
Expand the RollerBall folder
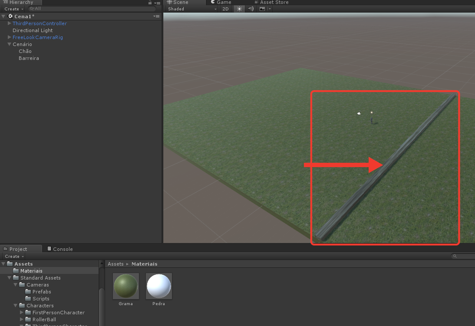coord(22,319)
